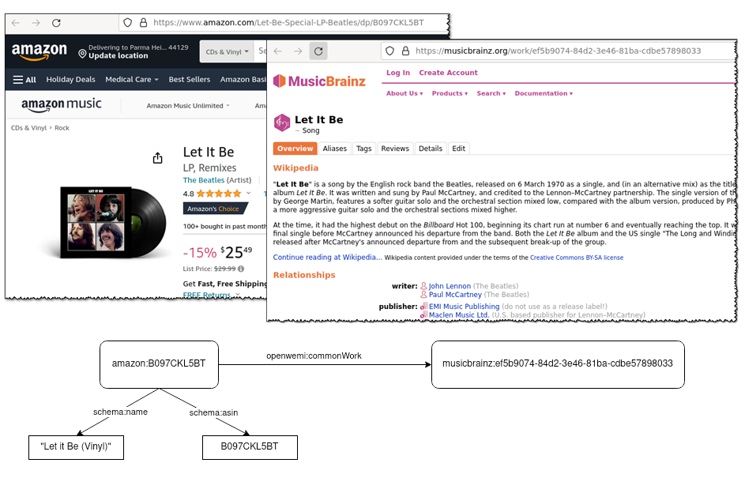Reload the MusicBrainz page
This screenshot has height=478, width=745.
coord(318,51)
